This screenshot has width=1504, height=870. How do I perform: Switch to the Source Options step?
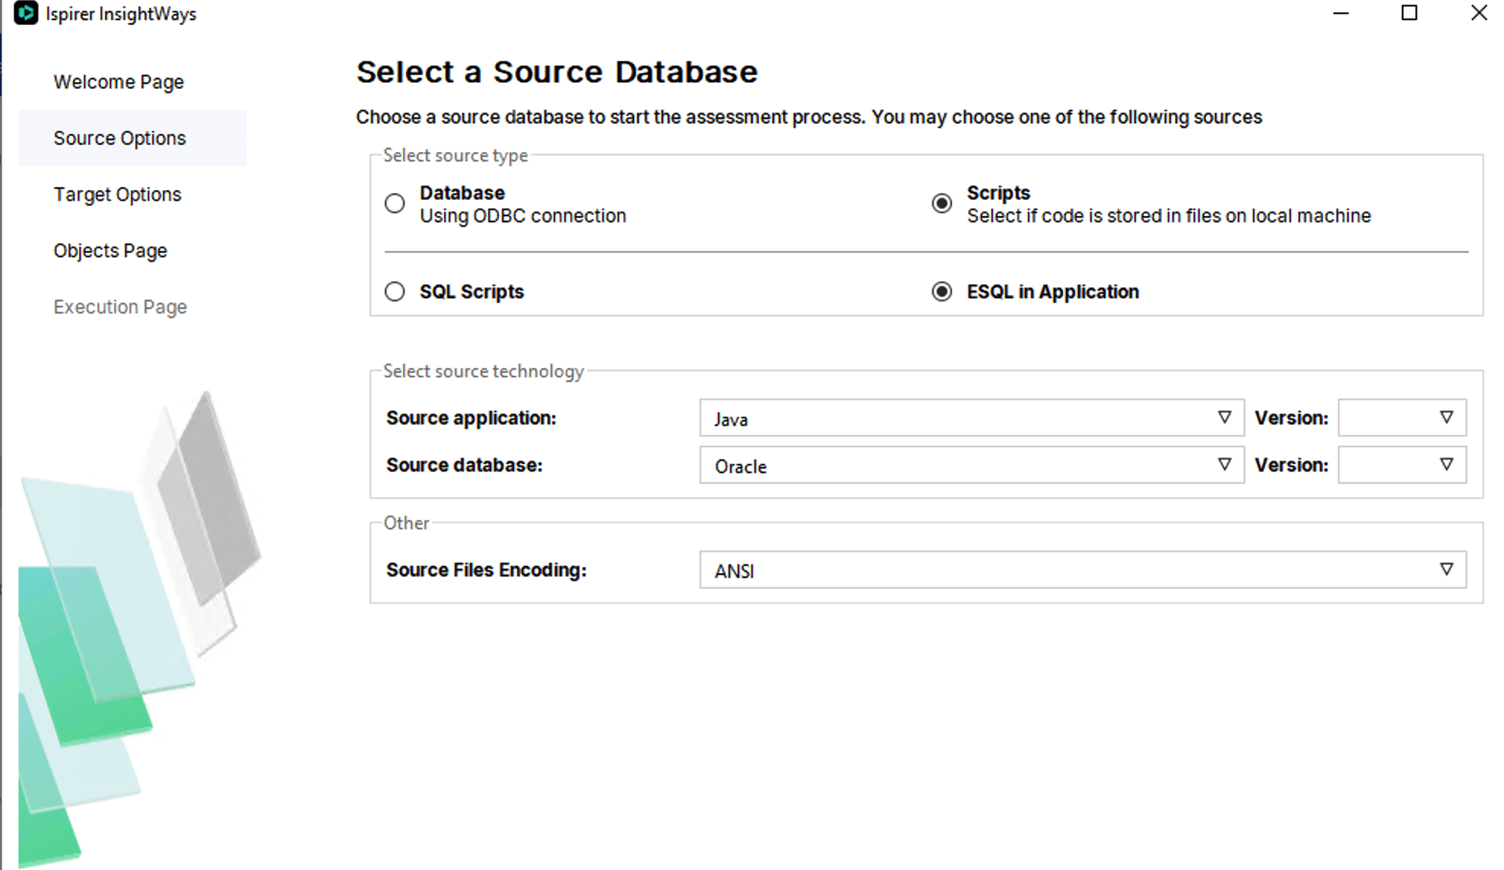click(x=119, y=138)
